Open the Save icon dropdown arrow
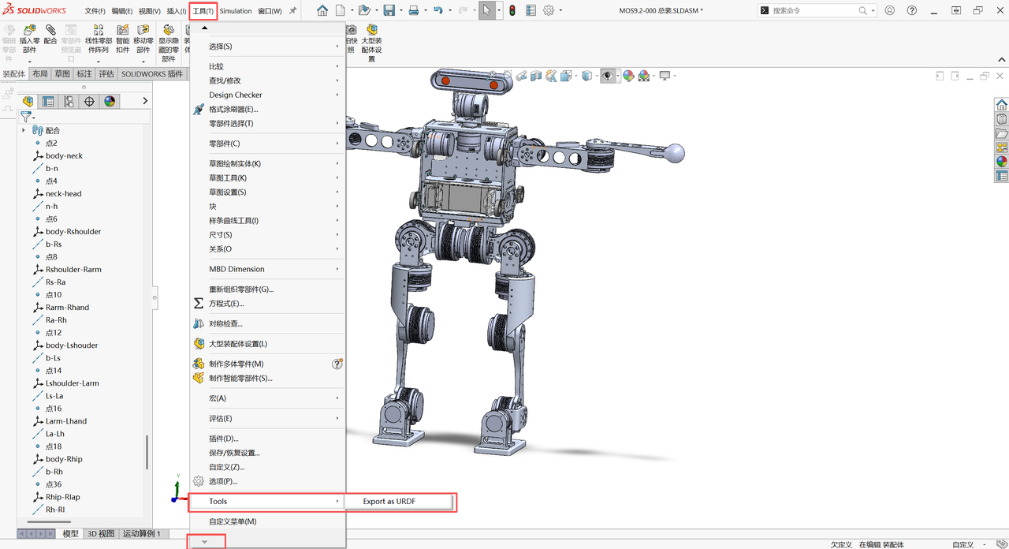This screenshot has width=1009, height=549. [400, 11]
